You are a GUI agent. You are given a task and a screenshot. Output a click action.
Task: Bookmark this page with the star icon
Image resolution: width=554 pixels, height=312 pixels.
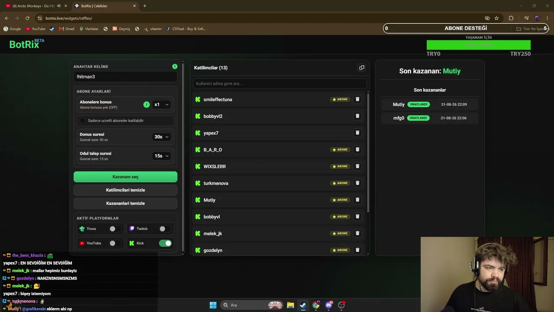click(x=496, y=18)
